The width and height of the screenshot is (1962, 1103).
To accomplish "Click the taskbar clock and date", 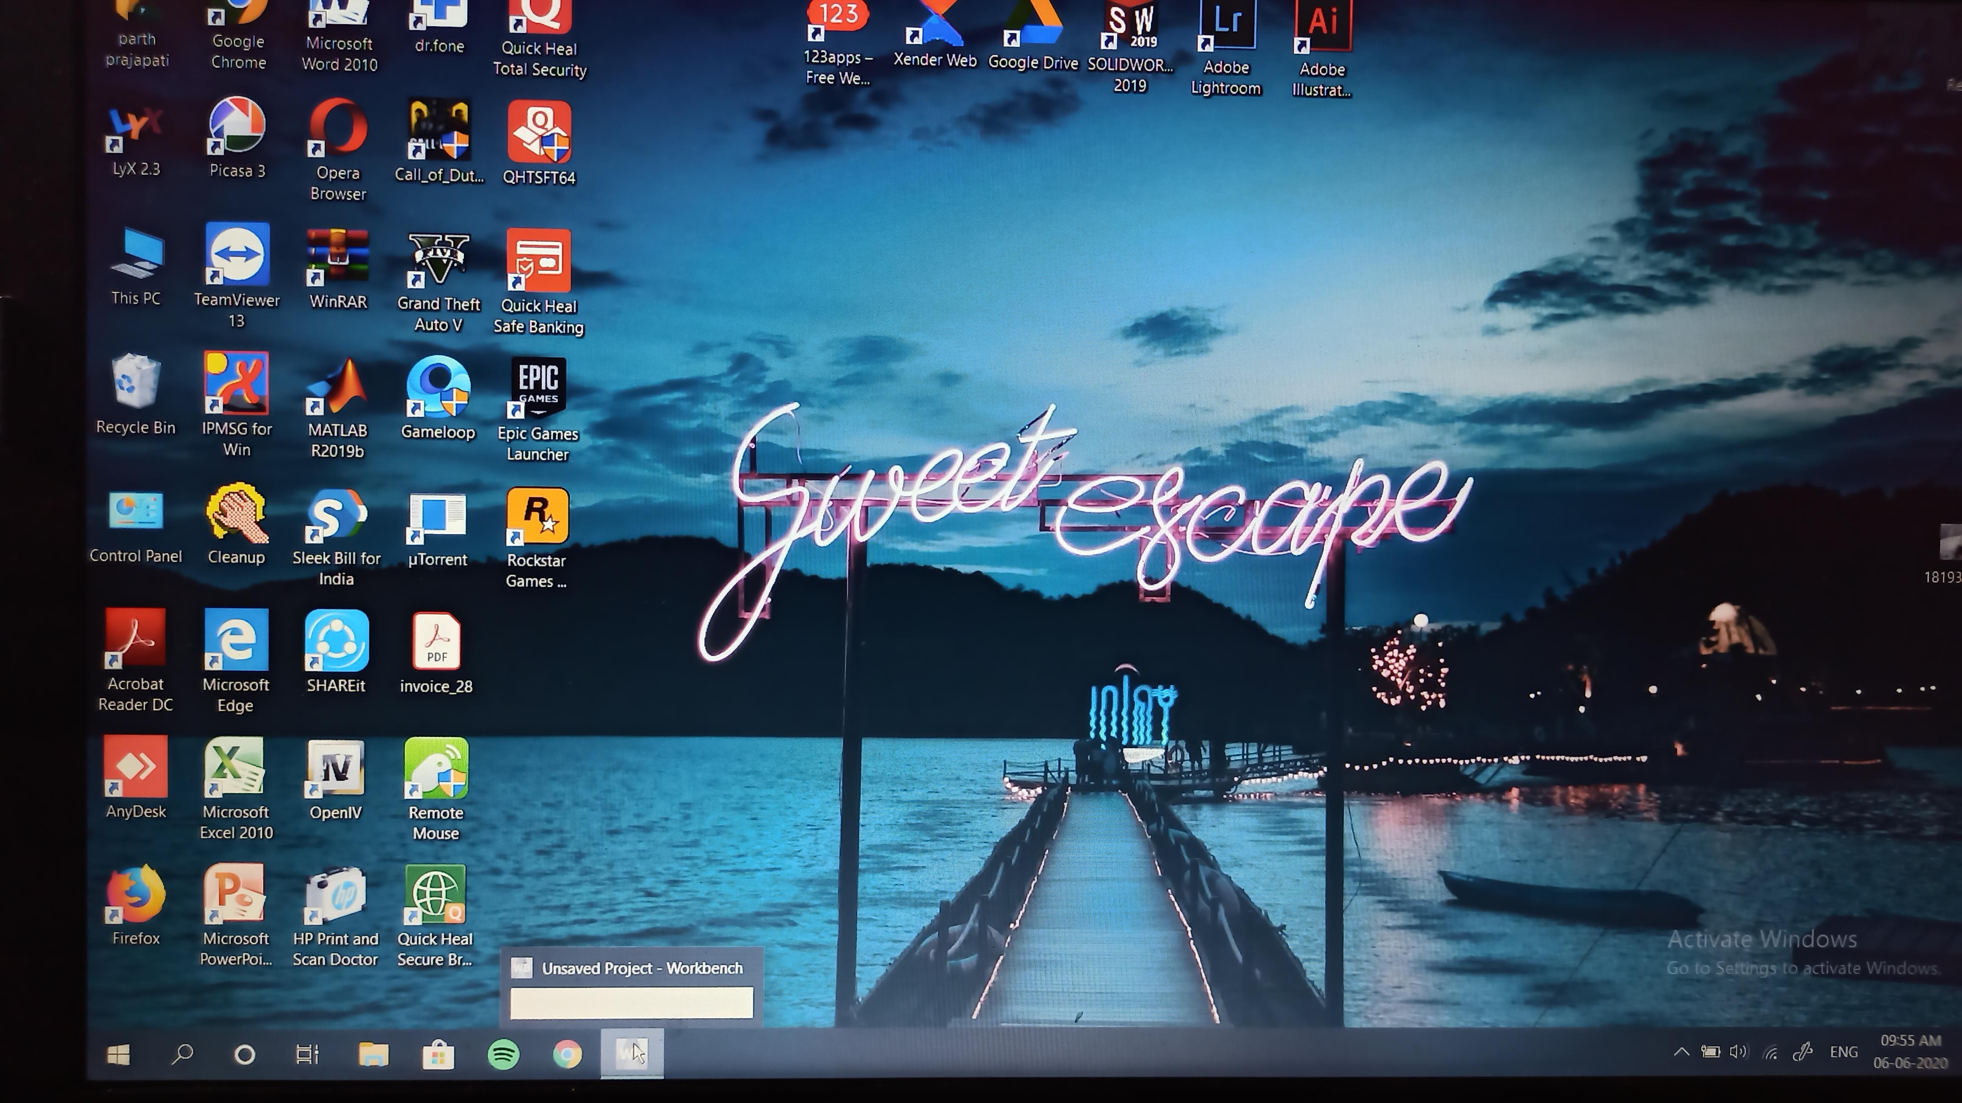I will (1909, 1051).
